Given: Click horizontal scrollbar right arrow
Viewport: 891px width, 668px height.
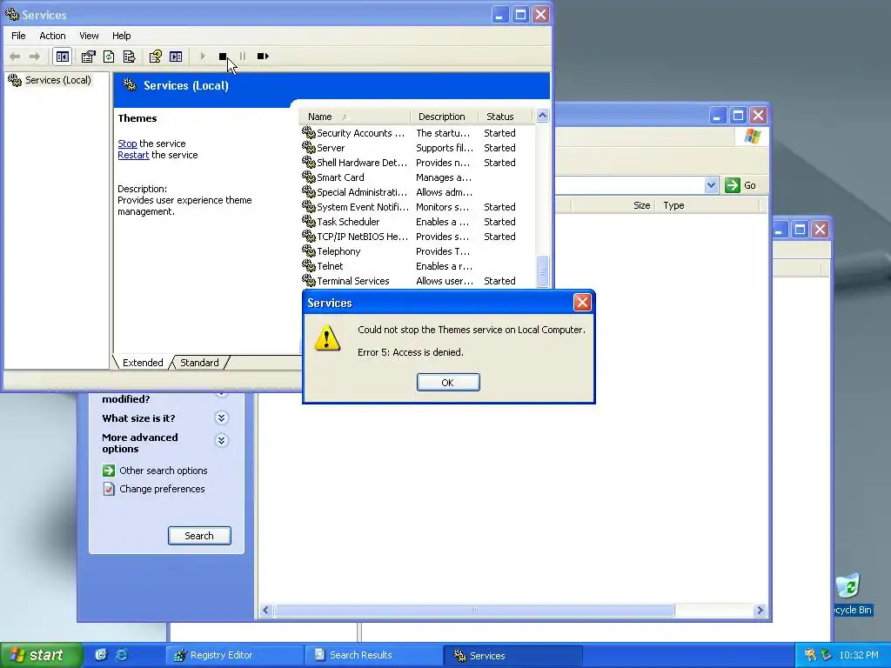Looking at the screenshot, I should click(760, 610).
